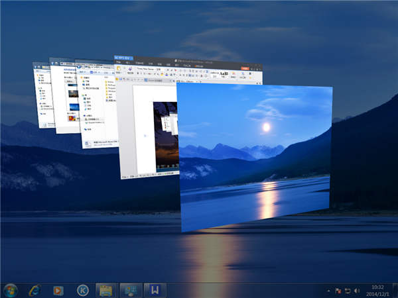Open the Windows Start menu
This screenshot has width=398, height=298.
[11, 290]
